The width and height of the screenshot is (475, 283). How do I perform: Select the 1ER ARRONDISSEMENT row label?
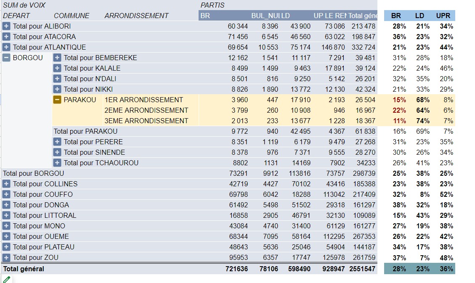pyautogui.click(x=143, y=100)
